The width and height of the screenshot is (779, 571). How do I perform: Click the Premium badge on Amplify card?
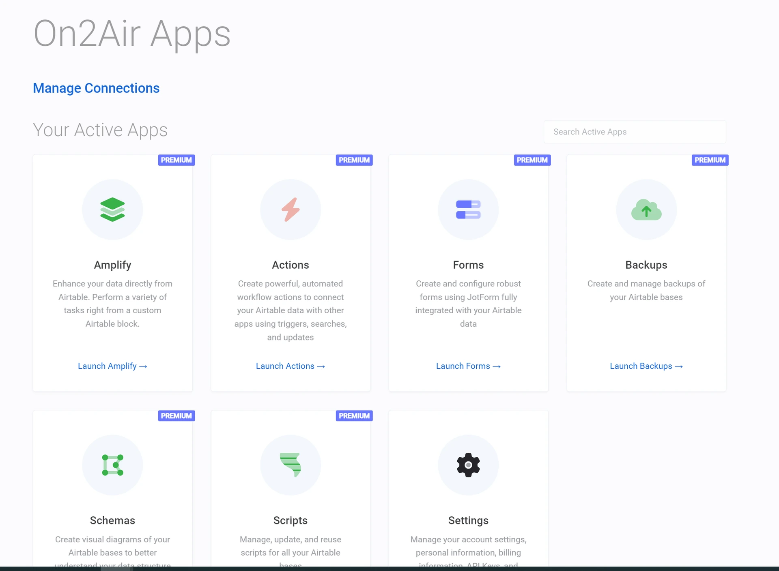[x=176, y=160]
